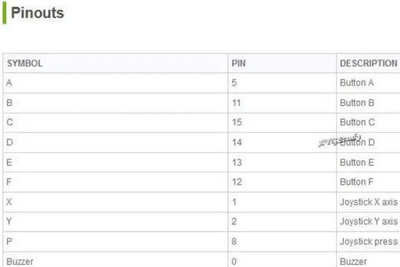Click the Pinouts heading

[37, 12]
